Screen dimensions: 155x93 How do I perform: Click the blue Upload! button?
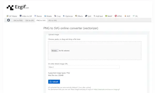[x=54, y=82]
